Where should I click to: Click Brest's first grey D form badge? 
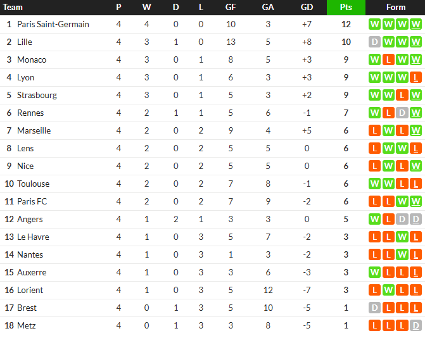click(x=374, y=308)
